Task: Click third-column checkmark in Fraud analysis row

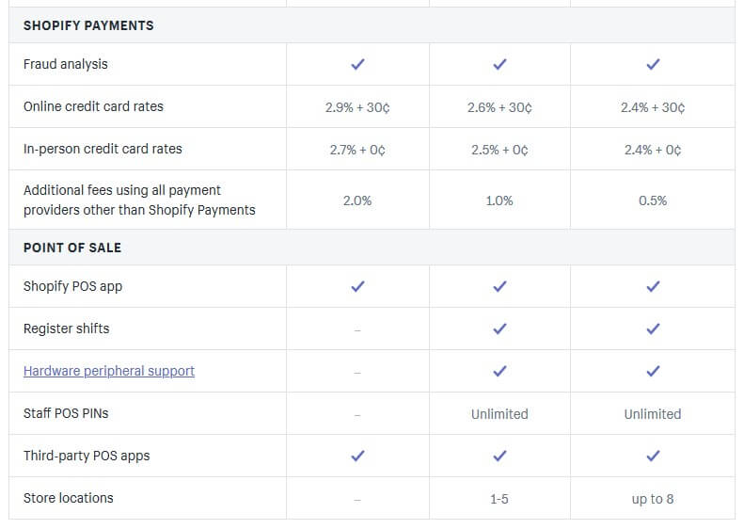Action: coord(653,64)
